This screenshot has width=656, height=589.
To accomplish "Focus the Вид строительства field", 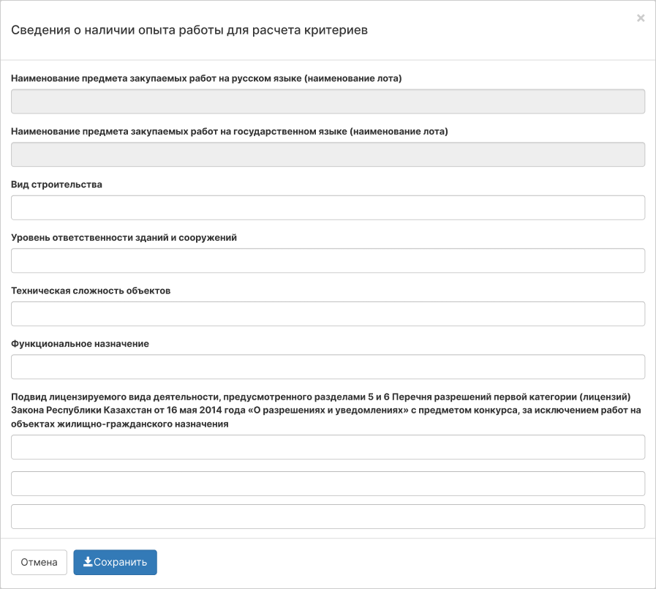I will pos(328,208).
